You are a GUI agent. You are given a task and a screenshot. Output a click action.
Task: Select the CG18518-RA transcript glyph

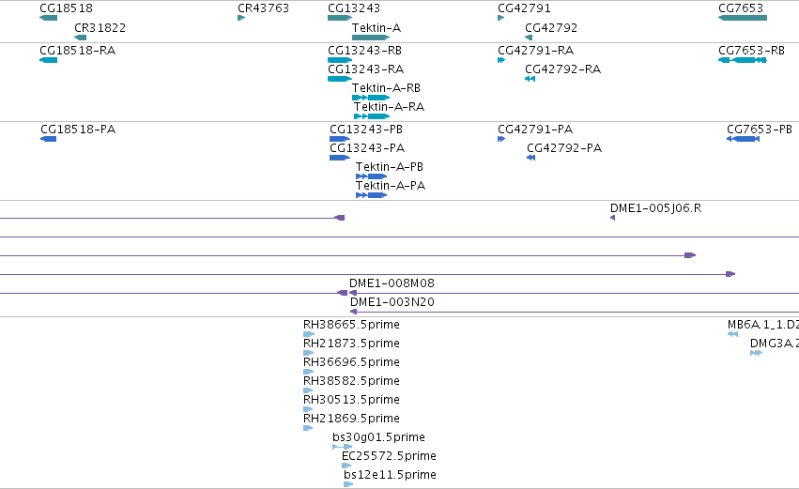49,60
